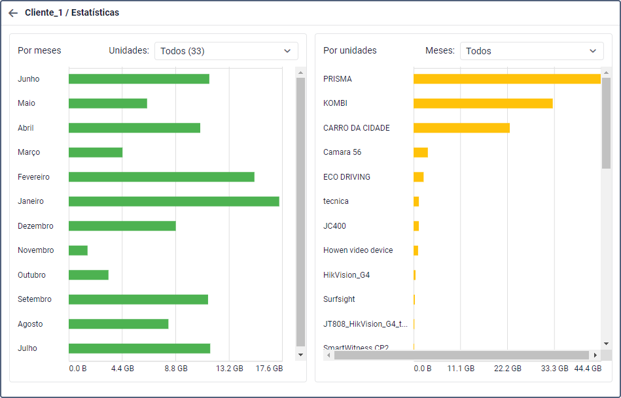Click the green Janeiro bar

tap(174, 201)
